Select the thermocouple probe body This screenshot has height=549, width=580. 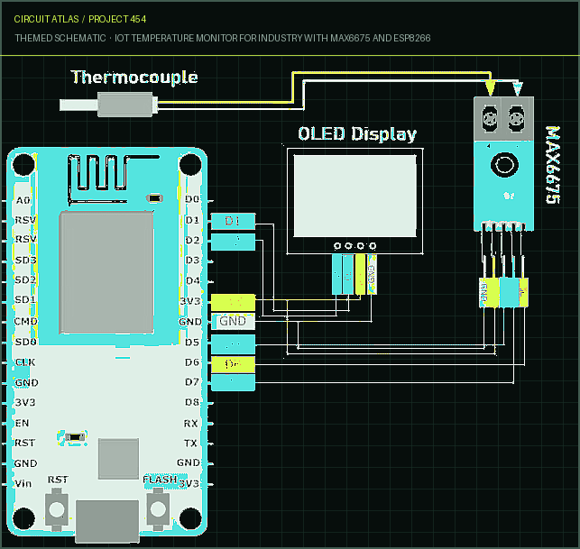pyautogui.click(x=125, y=105)
